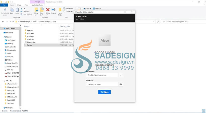Click the Back navigation arrow

(x=3, y=22)
